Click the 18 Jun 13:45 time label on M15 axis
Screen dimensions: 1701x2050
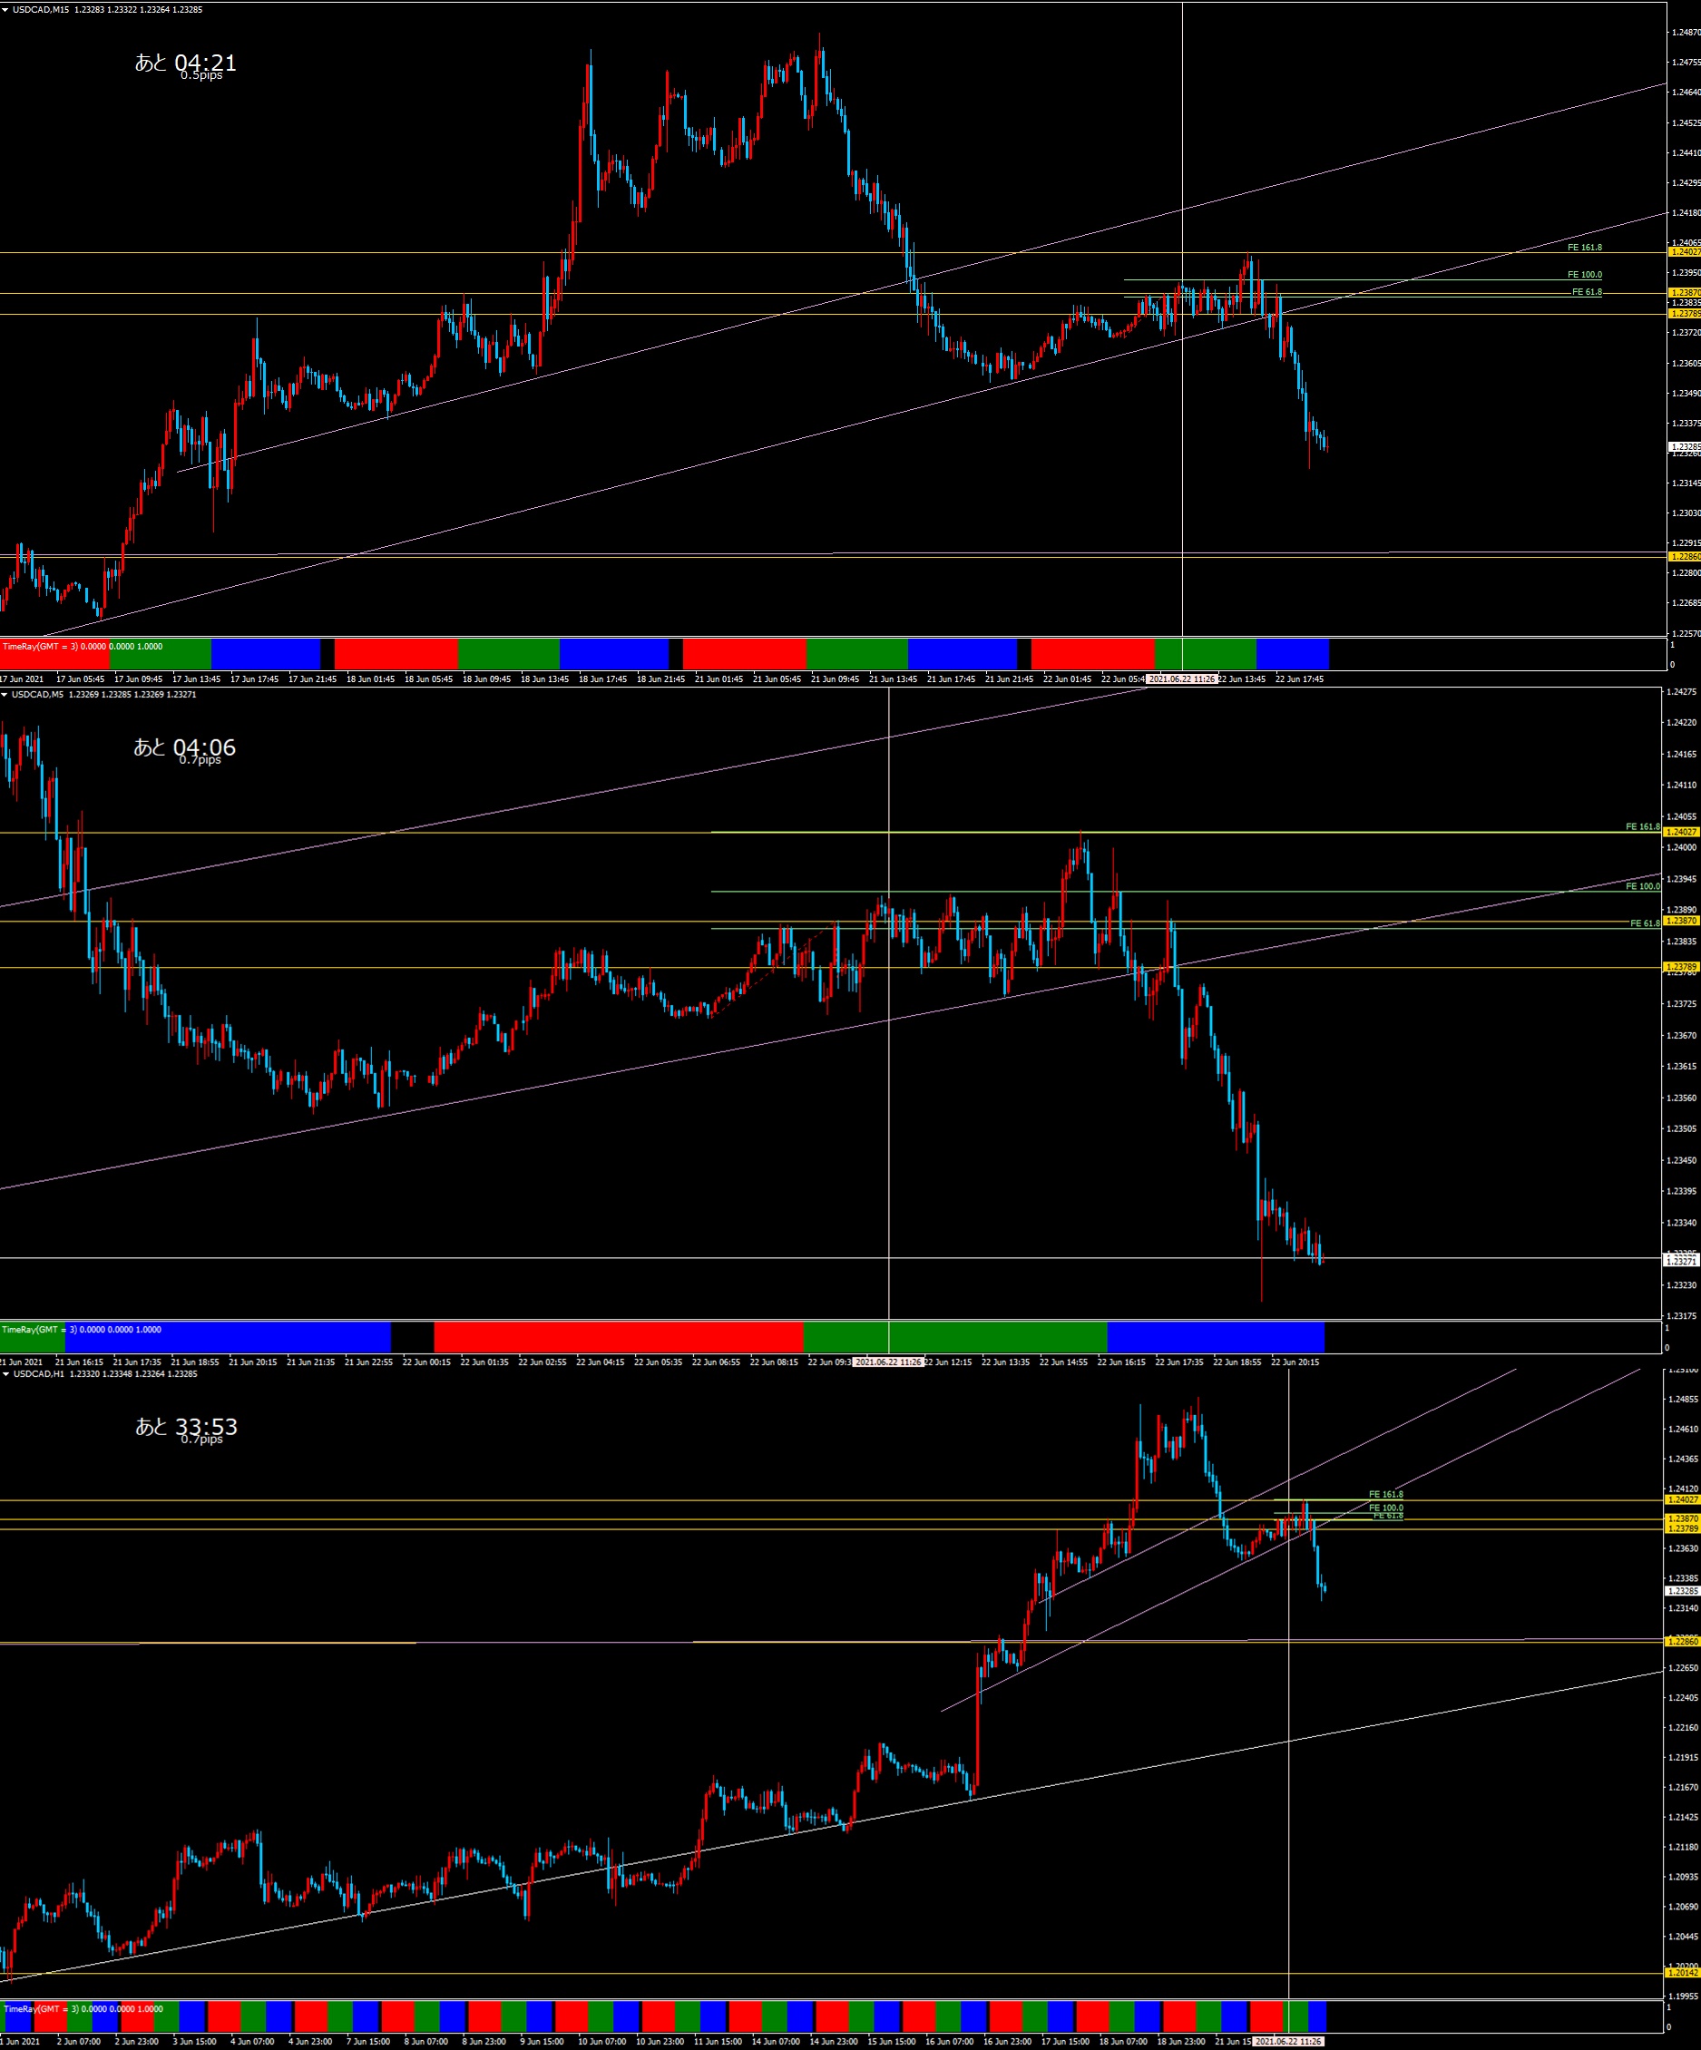pos(544,678)
